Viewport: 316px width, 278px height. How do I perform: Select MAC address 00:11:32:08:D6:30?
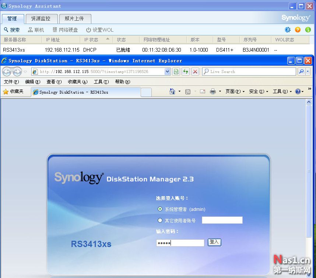pos(162,50)
